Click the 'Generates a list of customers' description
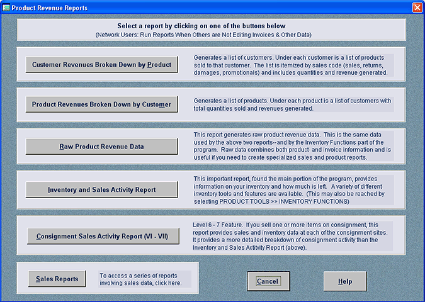The width and height of the screenshot is (425, 302). [293, 65]
